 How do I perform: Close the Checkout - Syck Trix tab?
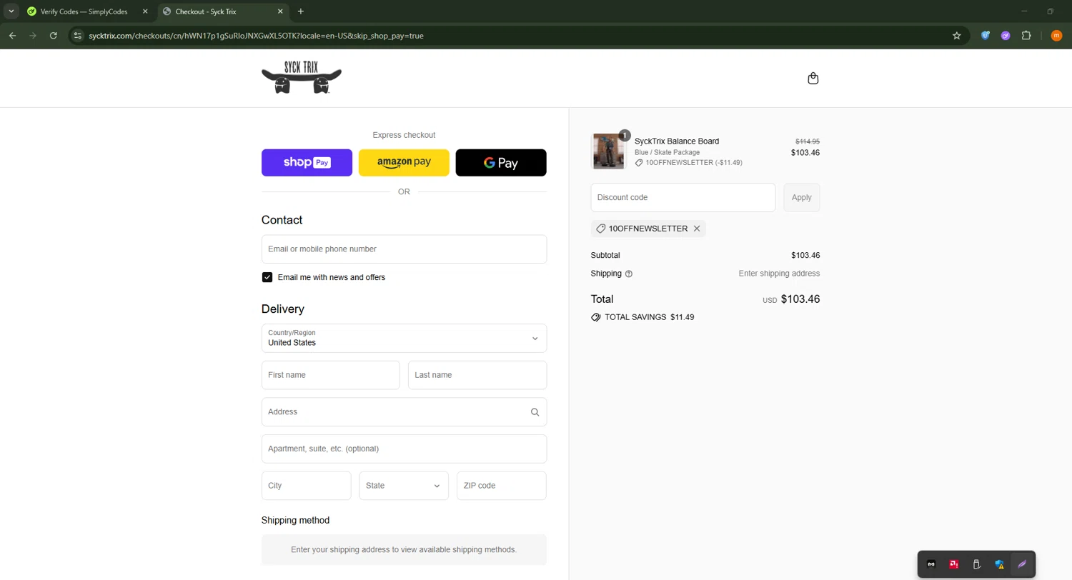(279, 11)
